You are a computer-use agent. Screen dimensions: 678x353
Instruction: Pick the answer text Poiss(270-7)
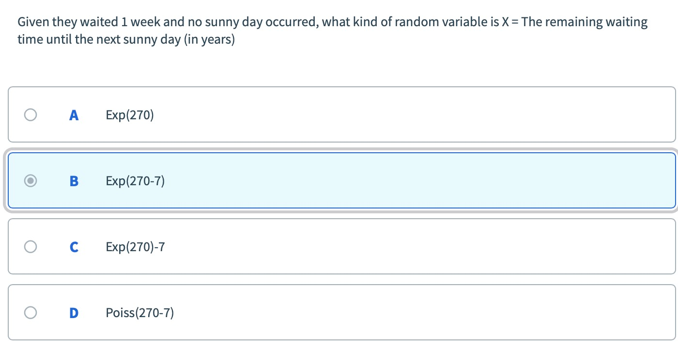(140, 313)
